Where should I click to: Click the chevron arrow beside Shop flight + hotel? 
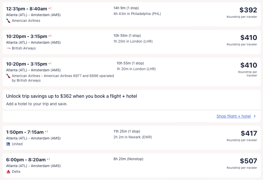point(255,116)
